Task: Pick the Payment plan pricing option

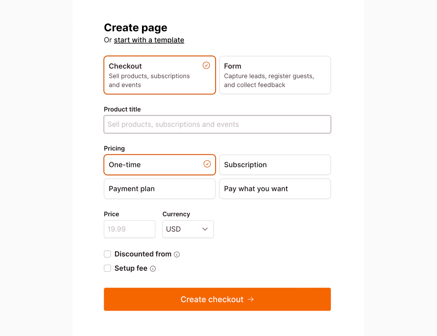Action: [160, 189]
